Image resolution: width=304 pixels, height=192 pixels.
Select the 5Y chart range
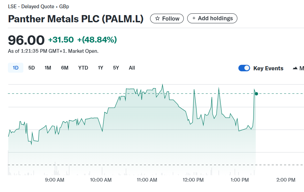coord(116,68)
